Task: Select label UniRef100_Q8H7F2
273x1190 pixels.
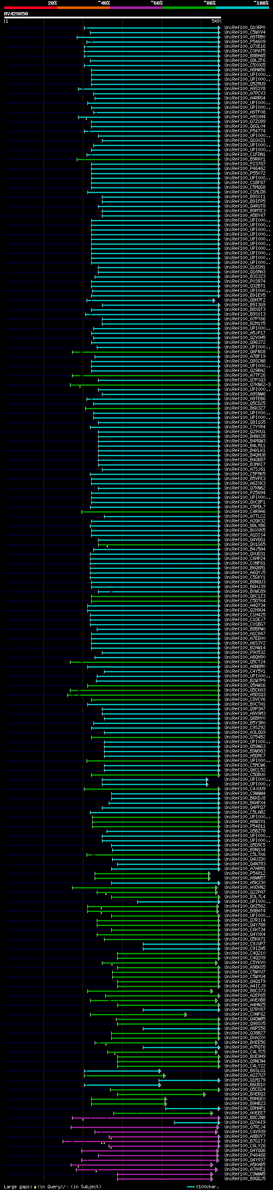Action: (x=245, y=300)
